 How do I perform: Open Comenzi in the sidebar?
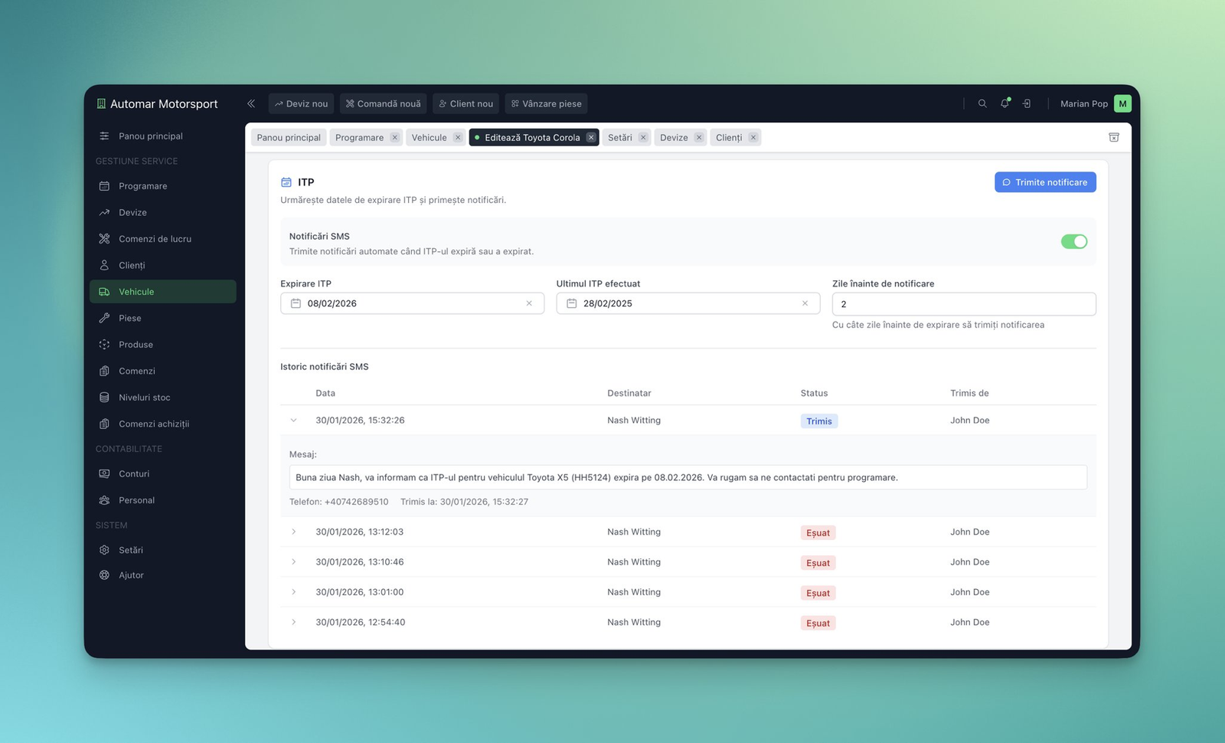point(162,371)
